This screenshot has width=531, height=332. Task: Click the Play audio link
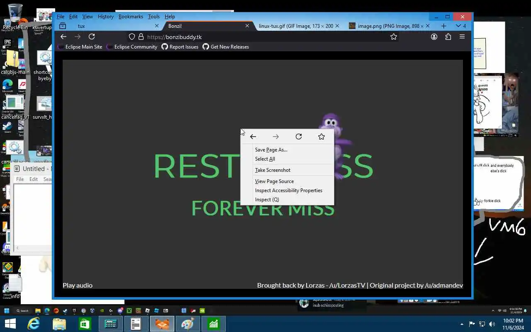click(78, 285)
